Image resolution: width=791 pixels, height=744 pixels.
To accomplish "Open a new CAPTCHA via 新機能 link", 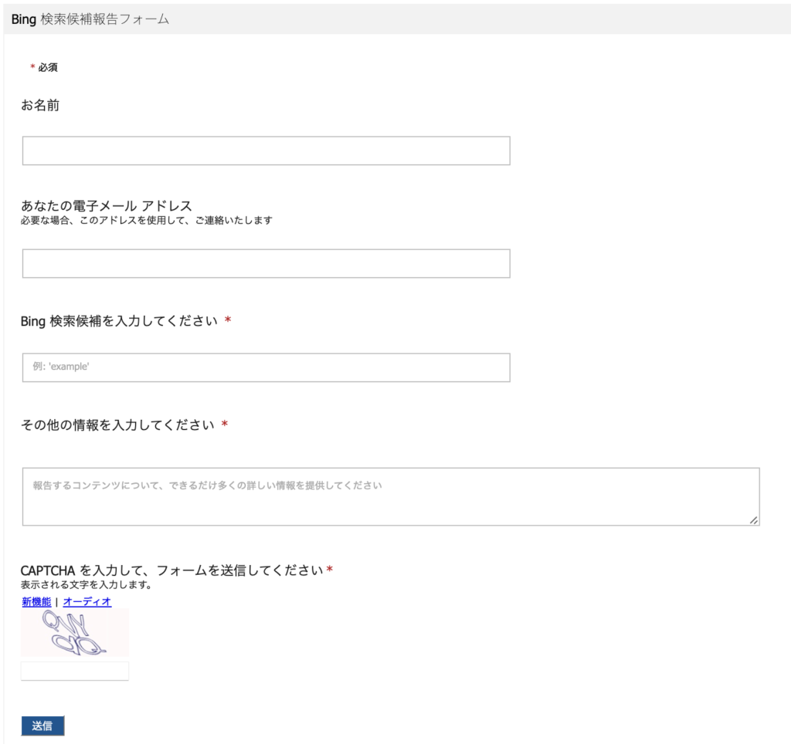I will [x=35, y=602].
